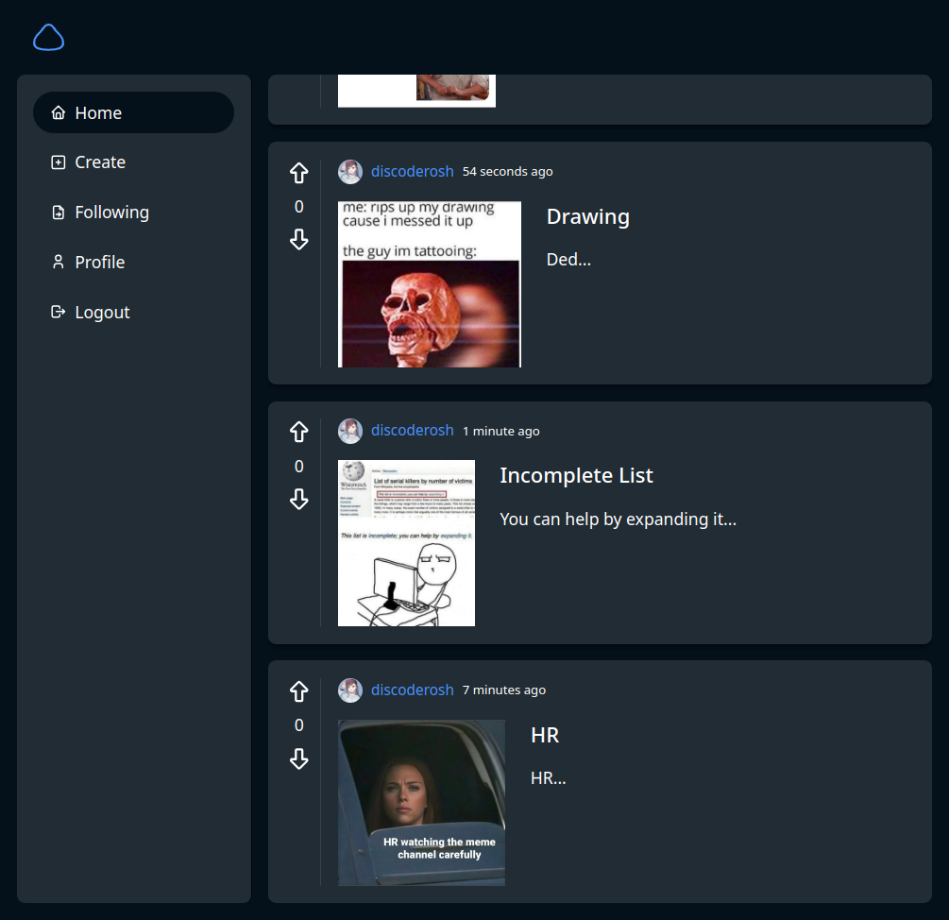Toggle the upvote arrow on the "HR" post
The width and height of the screenshot is (949, 920).
click(x=298, y=691)
